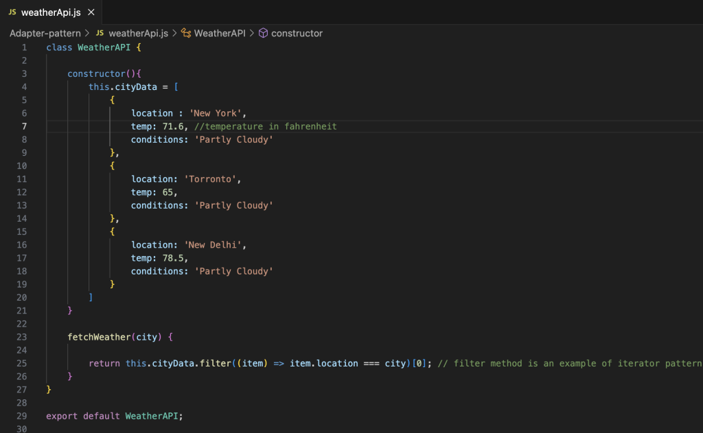Click the '//temperature in fahrenheit' comment
Image resolution: width=703 pixels, height=433 pixels.
pos(266,126)
